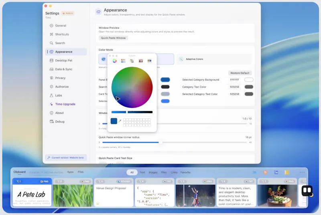Open the Card row gray-blue color swatch
The width and height of the screenshot is (321, 215).
(165, 94)
